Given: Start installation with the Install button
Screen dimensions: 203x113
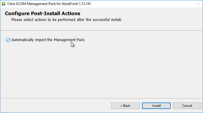Looking at the screenshot, I should tap(156, 106).
